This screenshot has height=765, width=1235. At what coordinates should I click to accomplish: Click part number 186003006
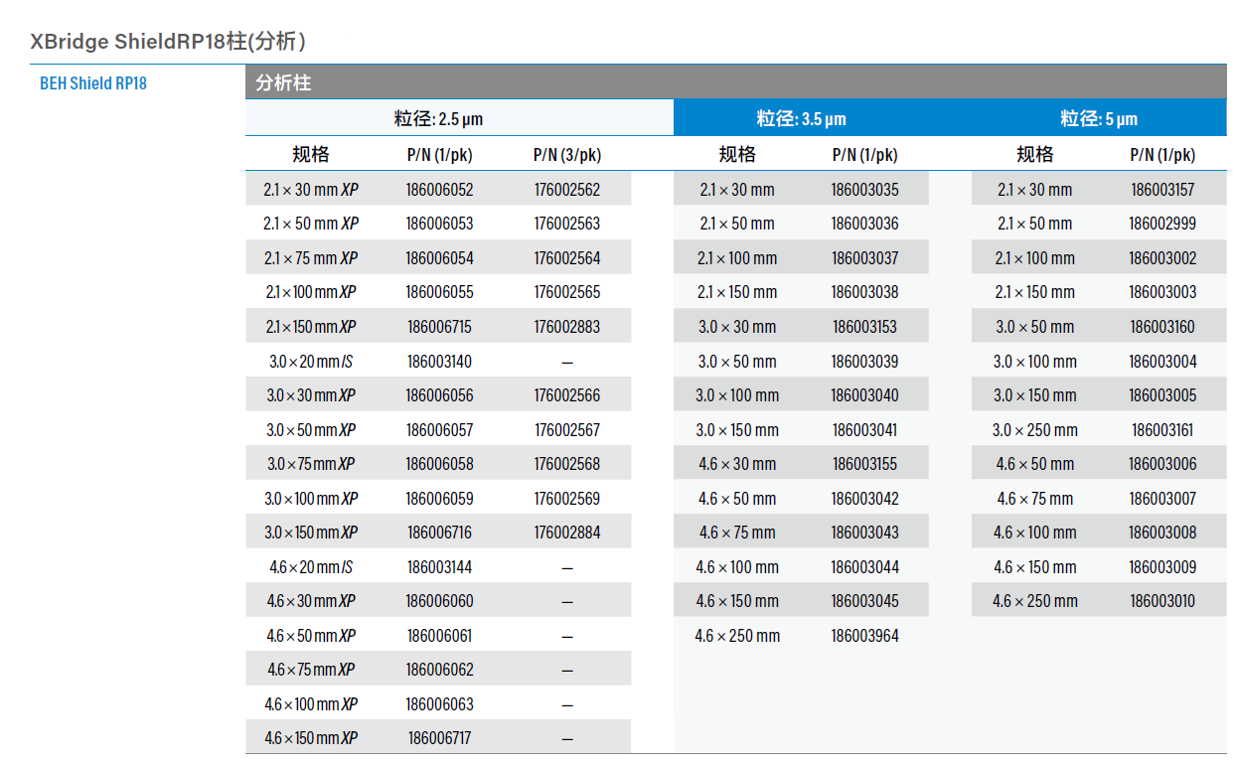pos(1162,464)
